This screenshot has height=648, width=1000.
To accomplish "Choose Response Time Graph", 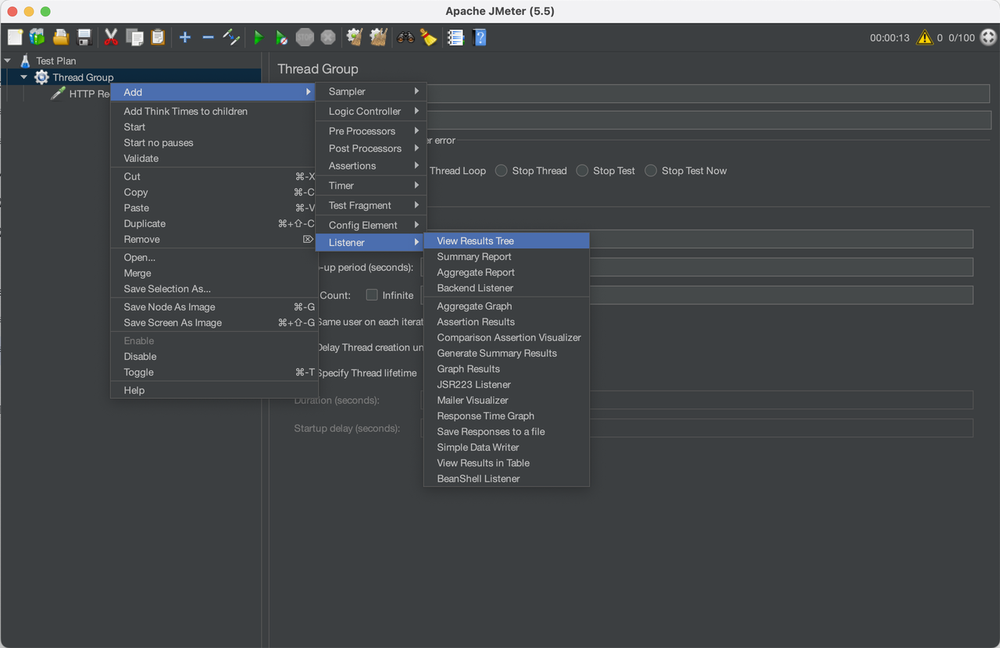I will (x=506, y=415).
